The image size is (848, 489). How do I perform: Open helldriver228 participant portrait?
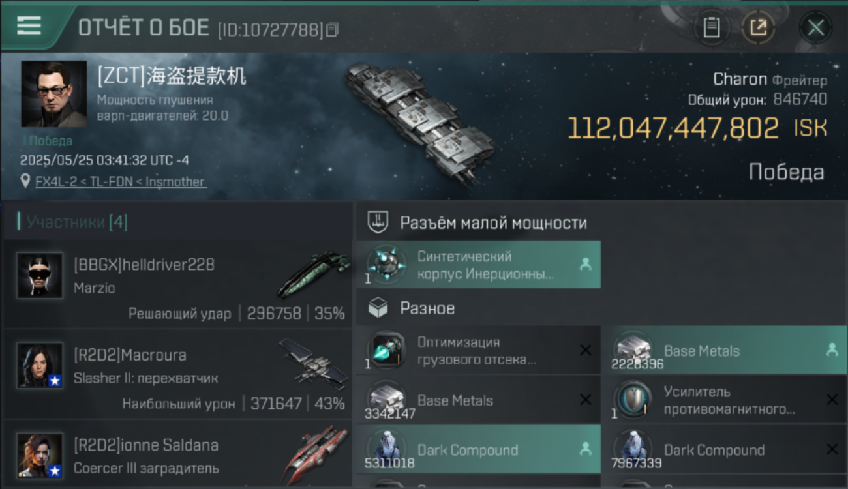coord(40,276)
